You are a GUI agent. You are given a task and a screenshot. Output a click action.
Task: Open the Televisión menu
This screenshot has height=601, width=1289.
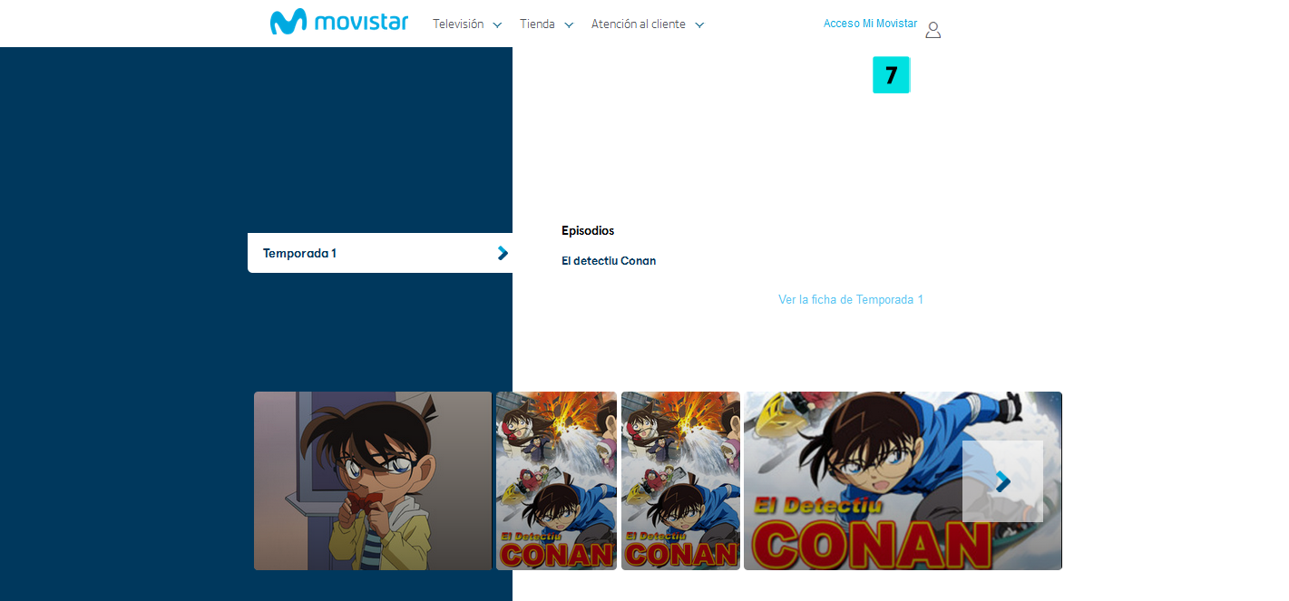tap(458, 24)
